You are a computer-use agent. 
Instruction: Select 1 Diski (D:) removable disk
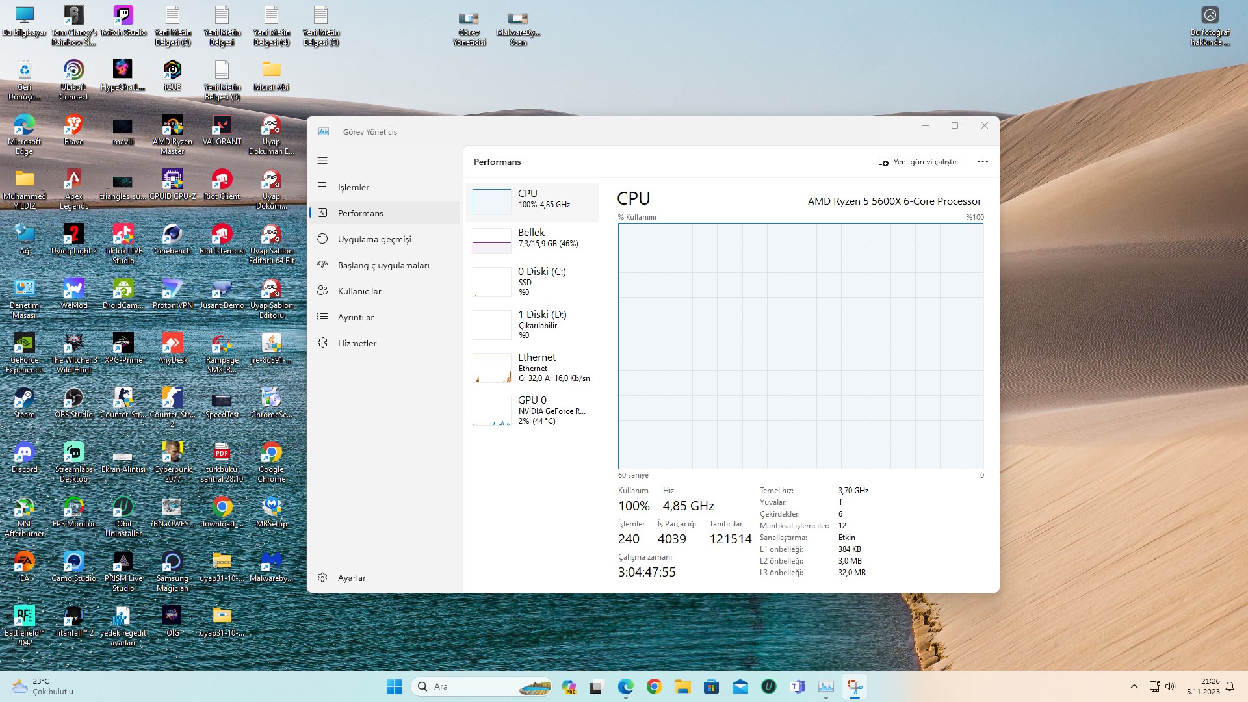click(x=532, y=324)
